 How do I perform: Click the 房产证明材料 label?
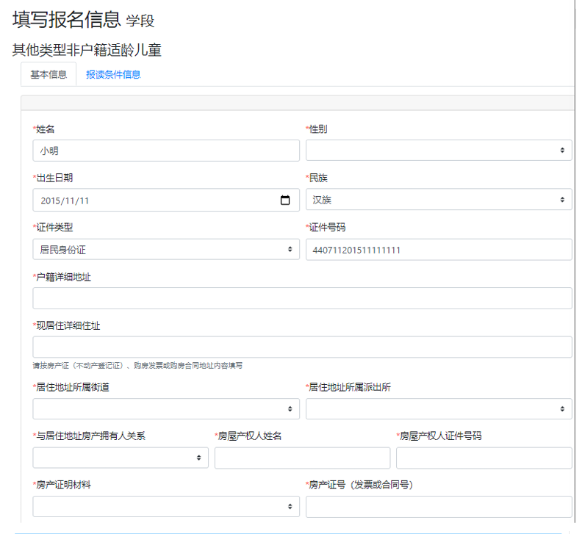click(62, 485)
